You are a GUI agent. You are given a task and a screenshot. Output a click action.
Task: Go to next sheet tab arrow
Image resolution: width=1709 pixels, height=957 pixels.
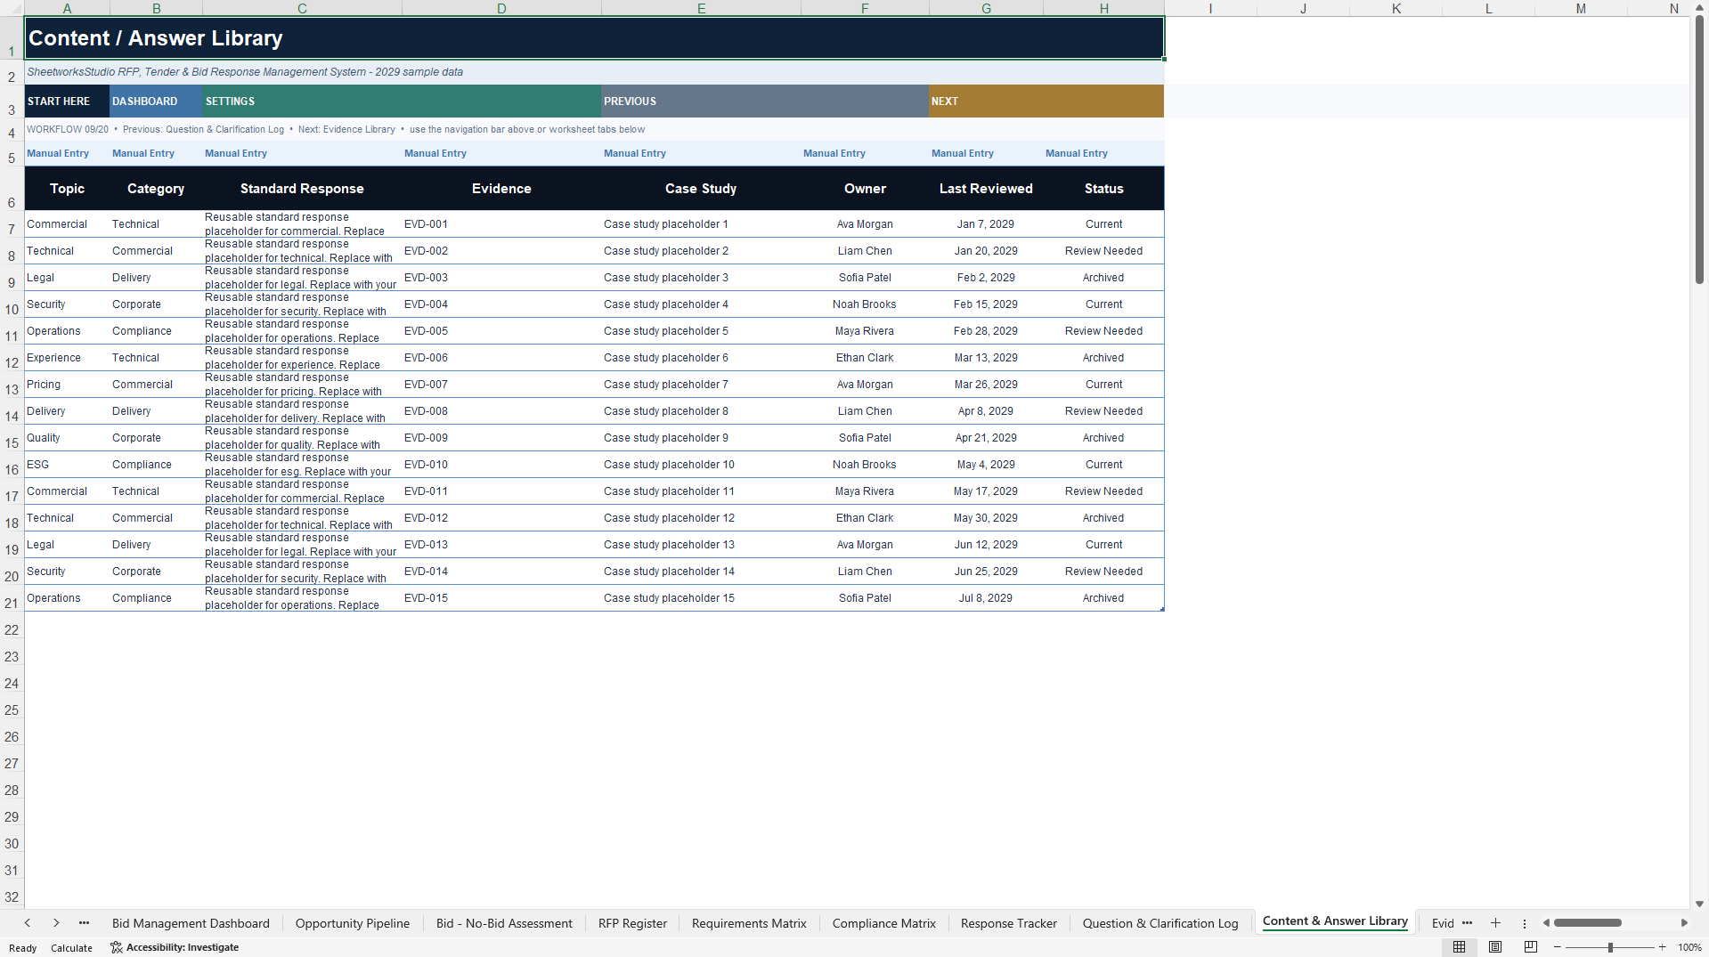(56, 923)
